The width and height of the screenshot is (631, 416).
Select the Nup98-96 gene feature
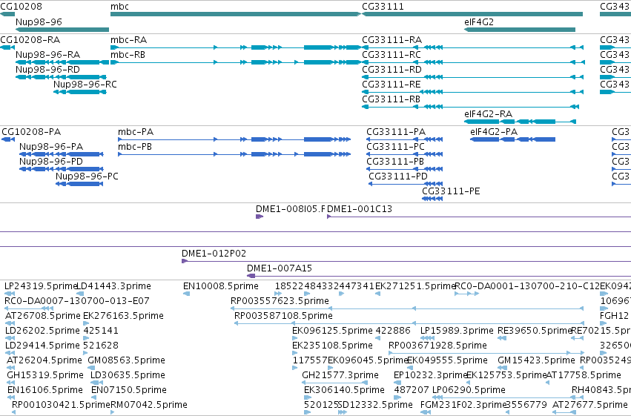click(62, 30)
